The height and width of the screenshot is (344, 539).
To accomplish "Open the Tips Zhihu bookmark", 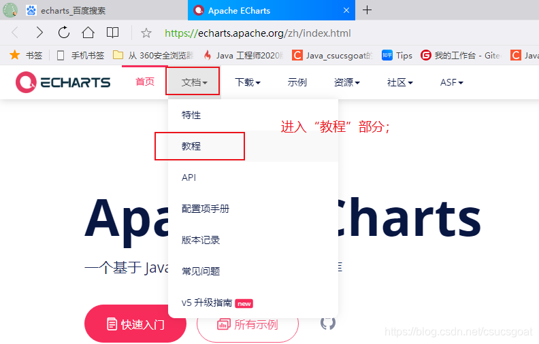I will click(x=397, y=55).
